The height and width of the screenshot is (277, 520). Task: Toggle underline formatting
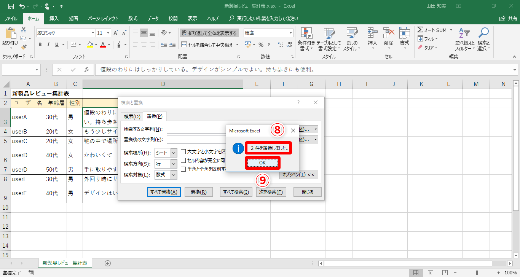57,45
